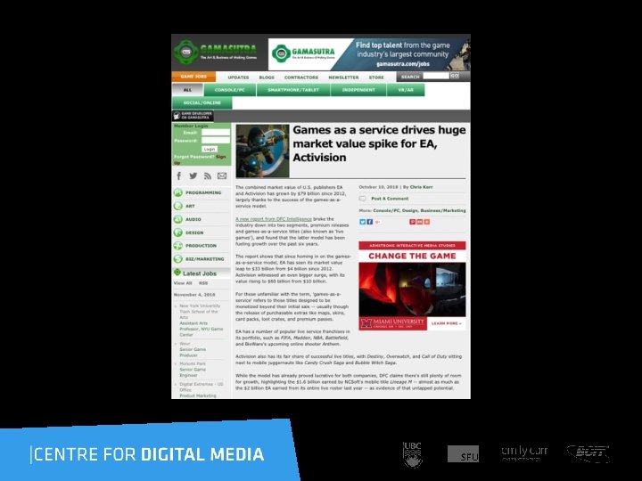Screen dimensions: 642x481
Task: Open the Twitter bird icon in sidebar
Action: pos(193,175)
